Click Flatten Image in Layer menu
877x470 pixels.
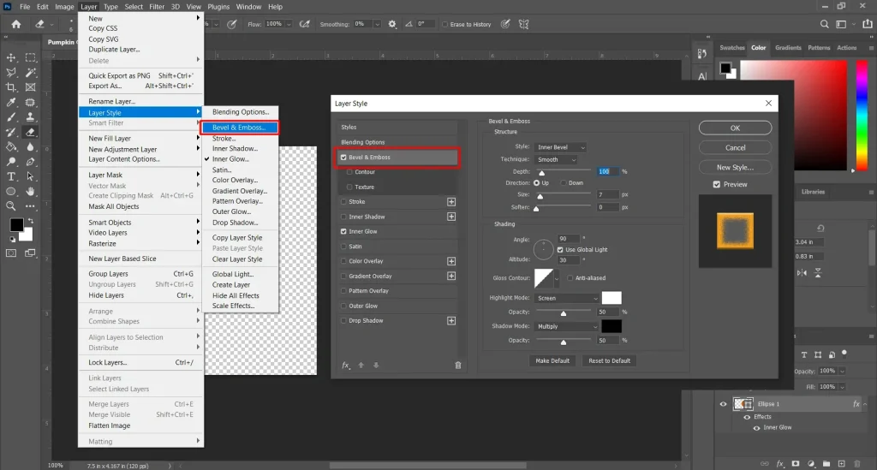pos(109,425)
